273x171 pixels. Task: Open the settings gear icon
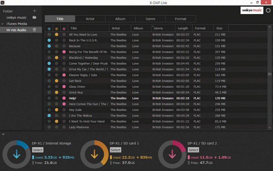click(268, 11)
